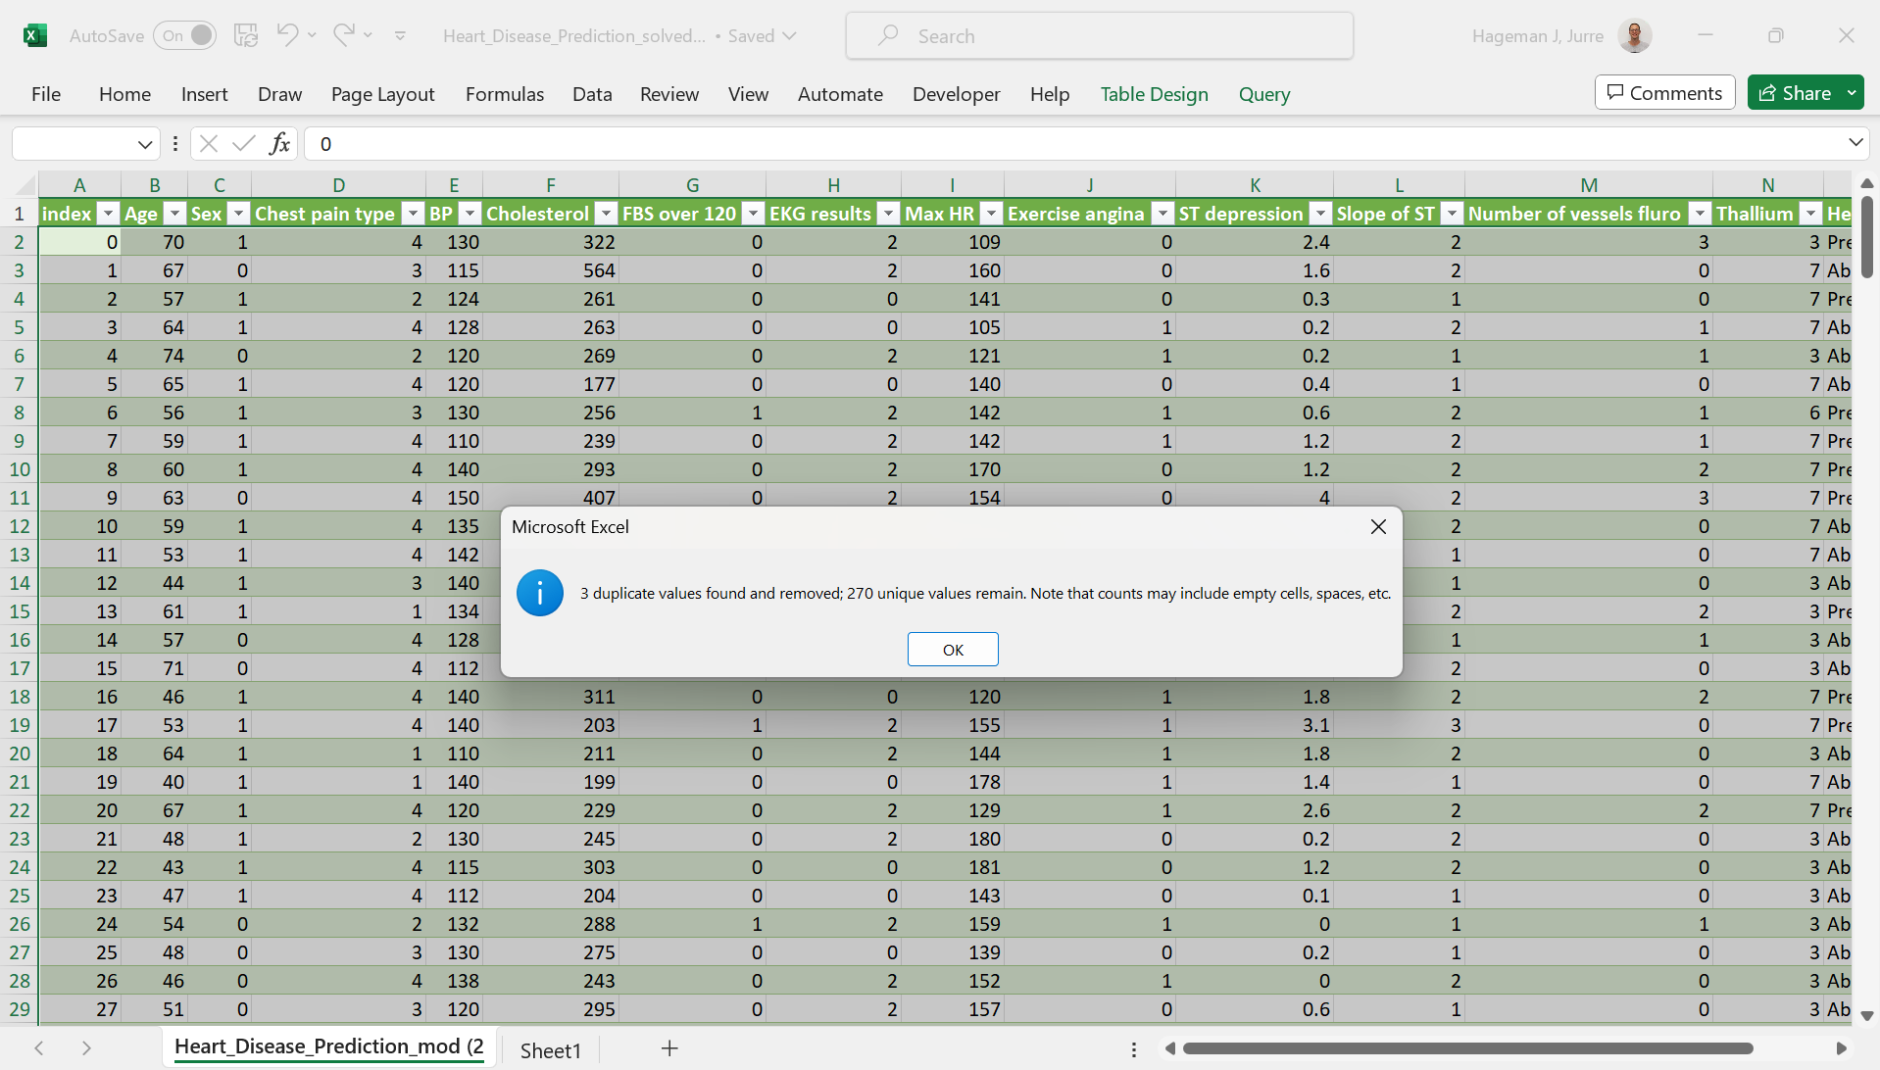Click the user profile picture
The width and height of the screenshot is (1880, 1070).
click(x=1634, y=36)
